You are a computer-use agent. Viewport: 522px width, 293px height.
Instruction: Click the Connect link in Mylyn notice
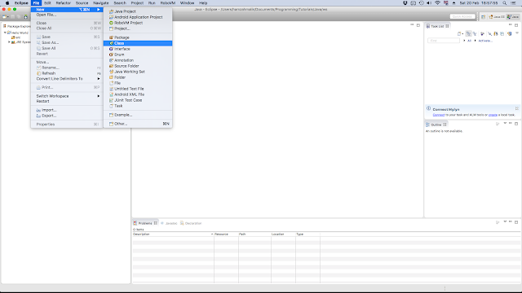point(439,115)
